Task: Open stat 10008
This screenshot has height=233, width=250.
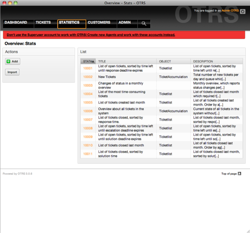Action: pos(88,128)
